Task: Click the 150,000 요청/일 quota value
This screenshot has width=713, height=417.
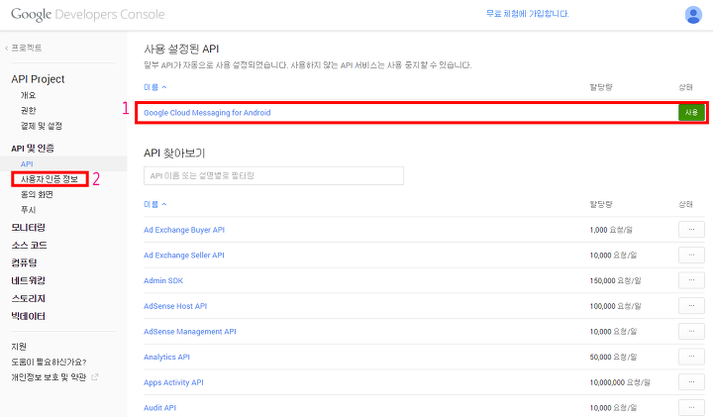Action: (x=615, y=280)
